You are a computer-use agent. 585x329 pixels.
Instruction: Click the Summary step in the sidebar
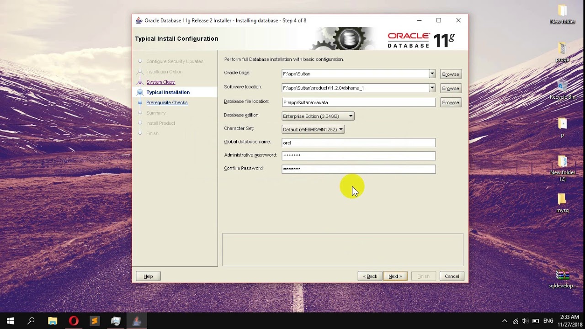click(x=156, y=113)
